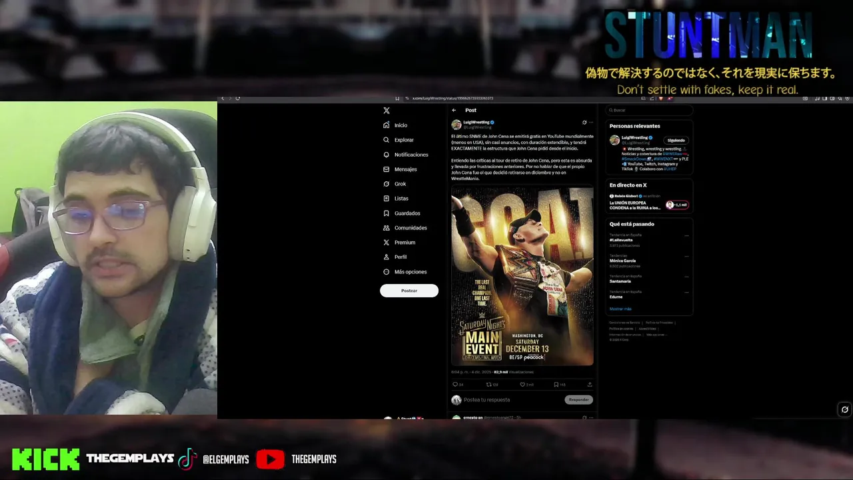
Task: Click the reply comment icon under the post
Action: pyautogui.click(x=455, y=385)
